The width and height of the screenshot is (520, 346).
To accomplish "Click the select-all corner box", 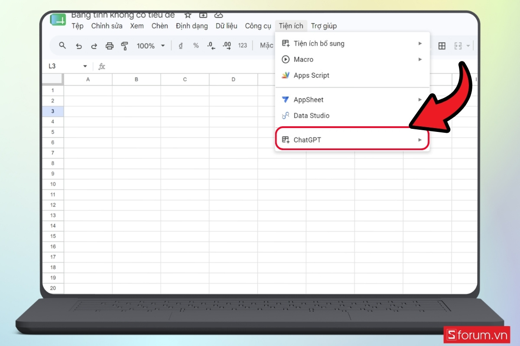I will (x=53, y=79).
